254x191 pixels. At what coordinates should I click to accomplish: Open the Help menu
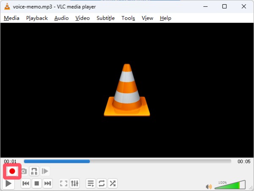(x=166, y=18)
